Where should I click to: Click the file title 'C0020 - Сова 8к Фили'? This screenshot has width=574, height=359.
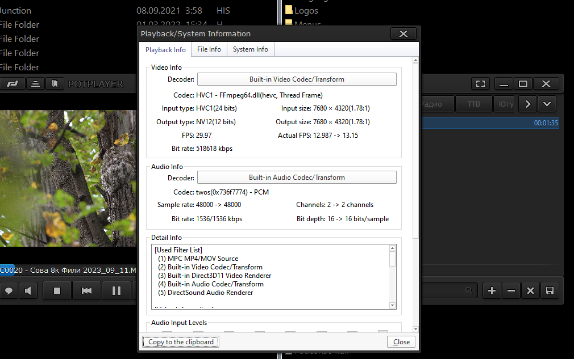coord(68,271)
